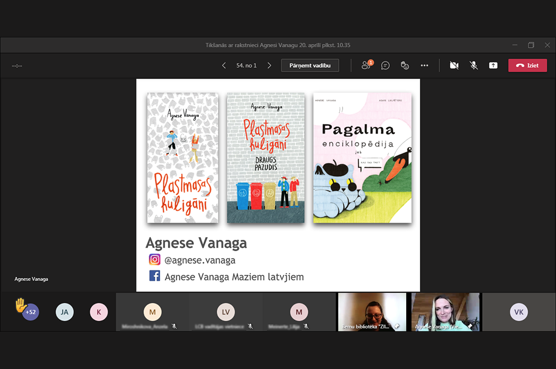Click the meeting title text
Image resolution: width=556 pixels, height=369 pixels.
tap(278, 45)
